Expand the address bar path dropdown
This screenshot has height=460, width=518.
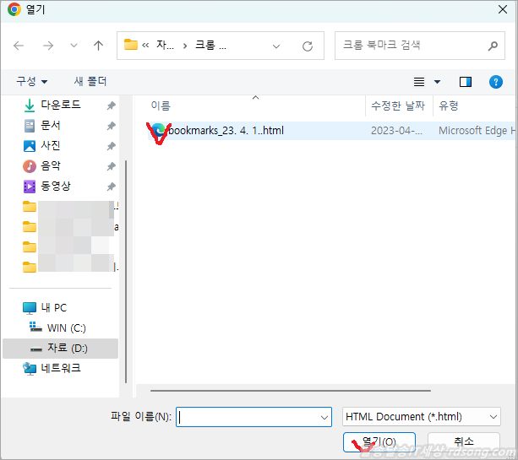coord(276,46)
